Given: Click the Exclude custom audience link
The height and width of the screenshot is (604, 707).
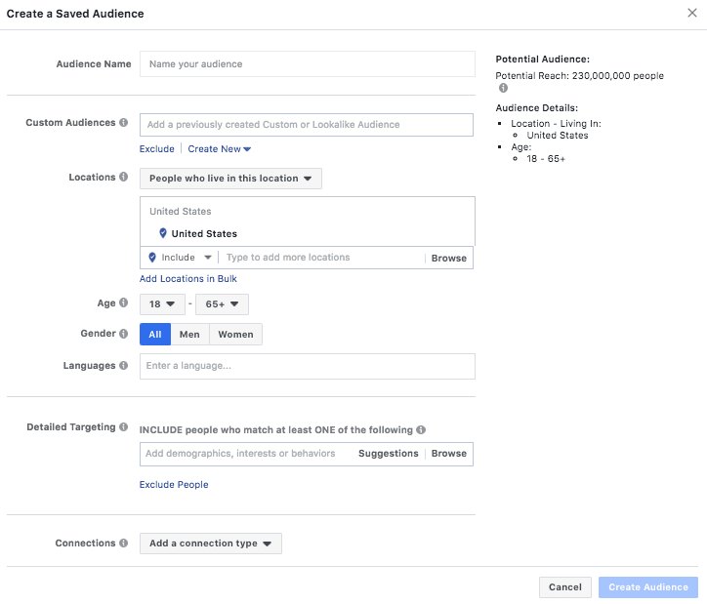Looking at the screenshot, I should pos(157,149).
